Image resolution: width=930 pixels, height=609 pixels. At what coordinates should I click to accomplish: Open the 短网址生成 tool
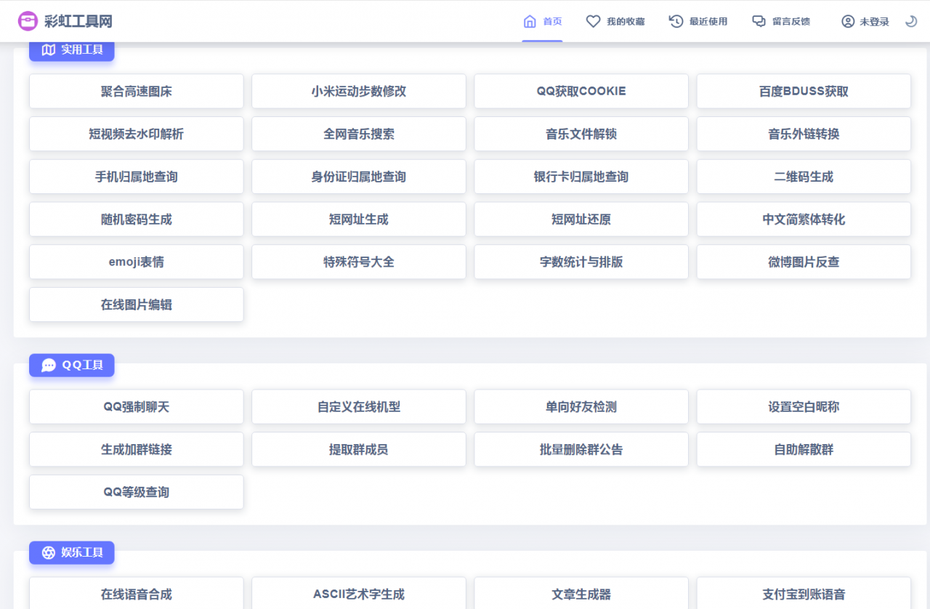pyautogui.click(x=359, y=219)
